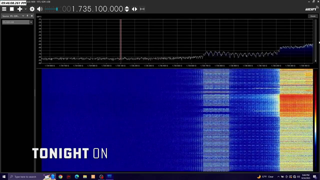Open the RTL-SDR USB source dropdown

point(31,22)
